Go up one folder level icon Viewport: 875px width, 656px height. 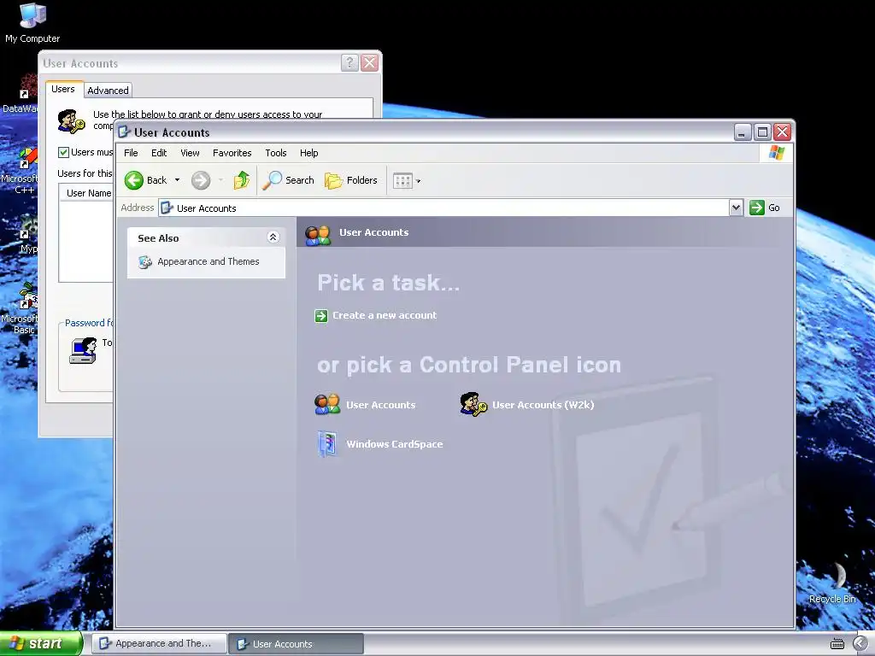click(x=242, y=180)
